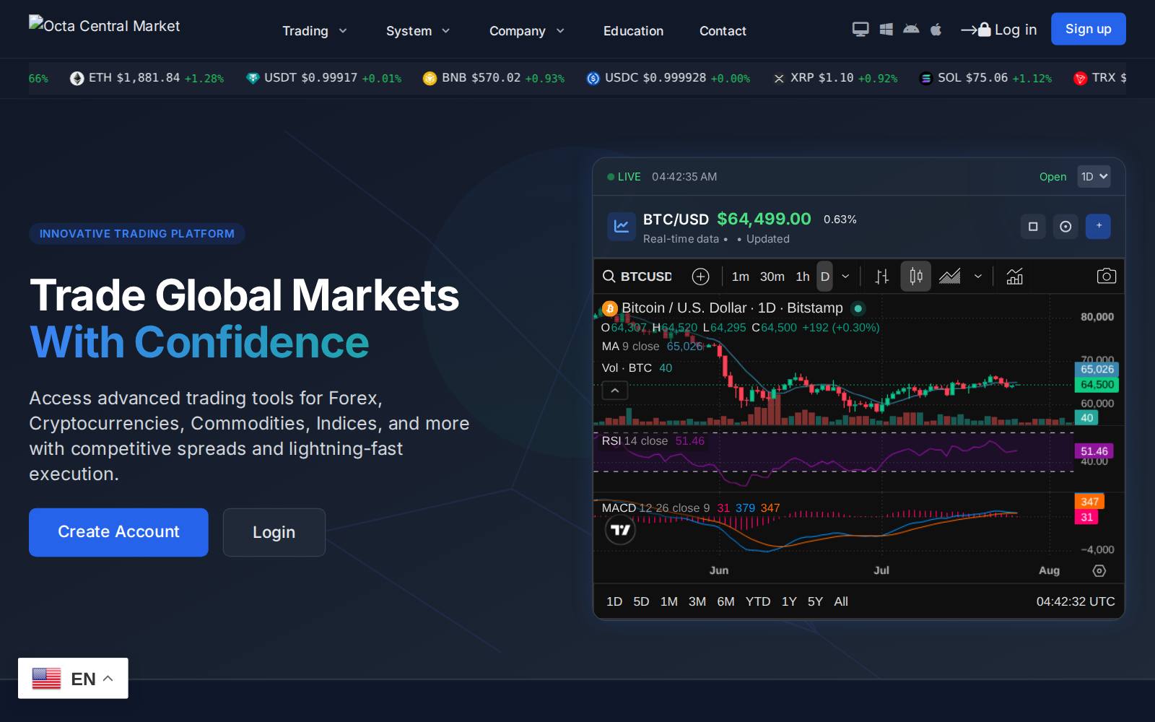The height and width of the screenshot is (722, 1155).
Task: Open the 1D interval dropdown in widget header
Action: (1094, 176)
